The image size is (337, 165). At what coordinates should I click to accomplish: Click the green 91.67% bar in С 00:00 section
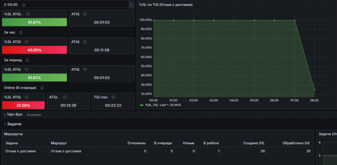(x=34, y=22)
